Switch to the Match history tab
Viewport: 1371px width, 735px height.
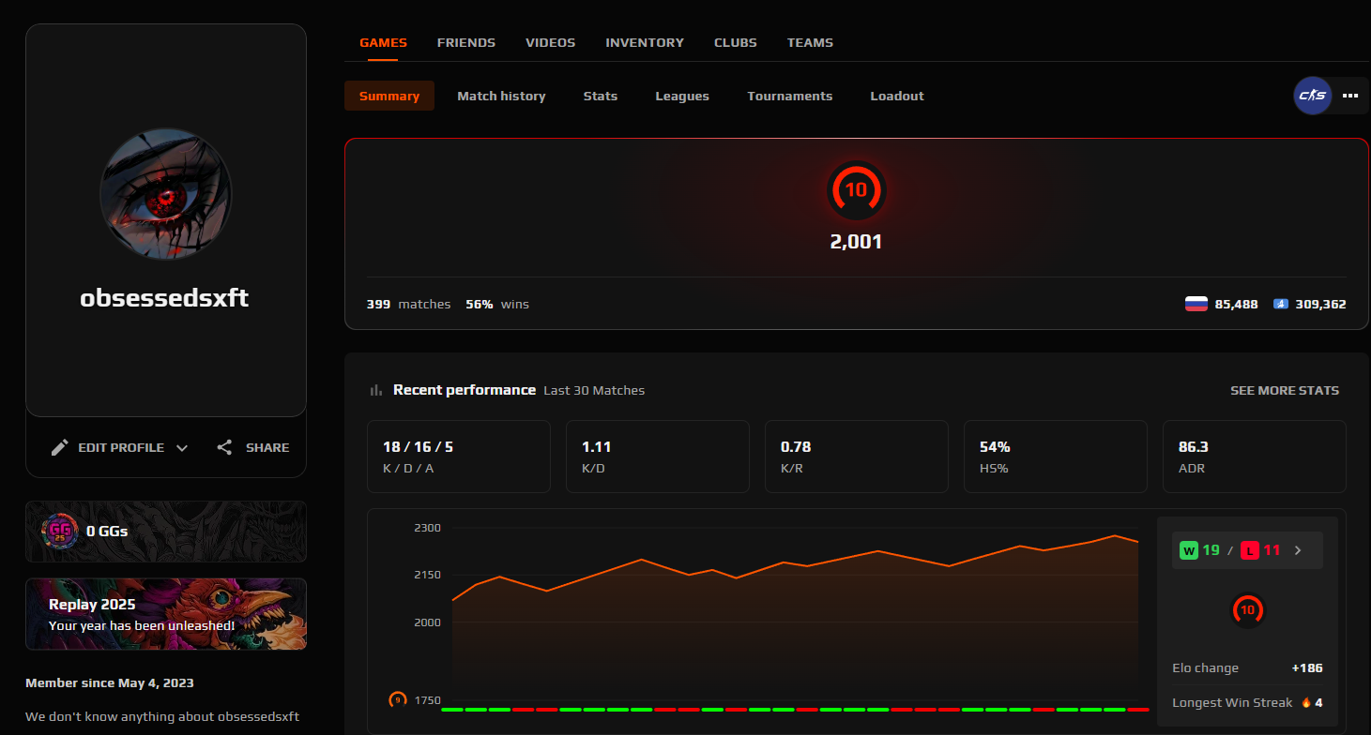pyautogui.click(x=501, y=96)
